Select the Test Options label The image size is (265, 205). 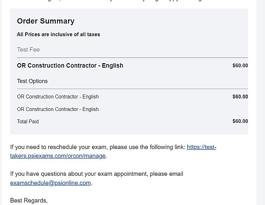point(32,81)
